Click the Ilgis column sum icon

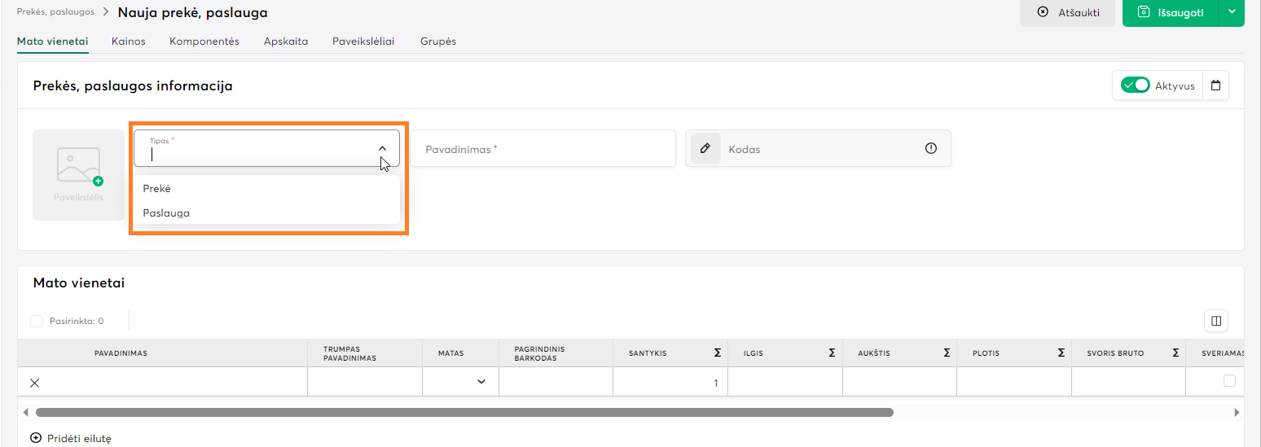[832, 353]
